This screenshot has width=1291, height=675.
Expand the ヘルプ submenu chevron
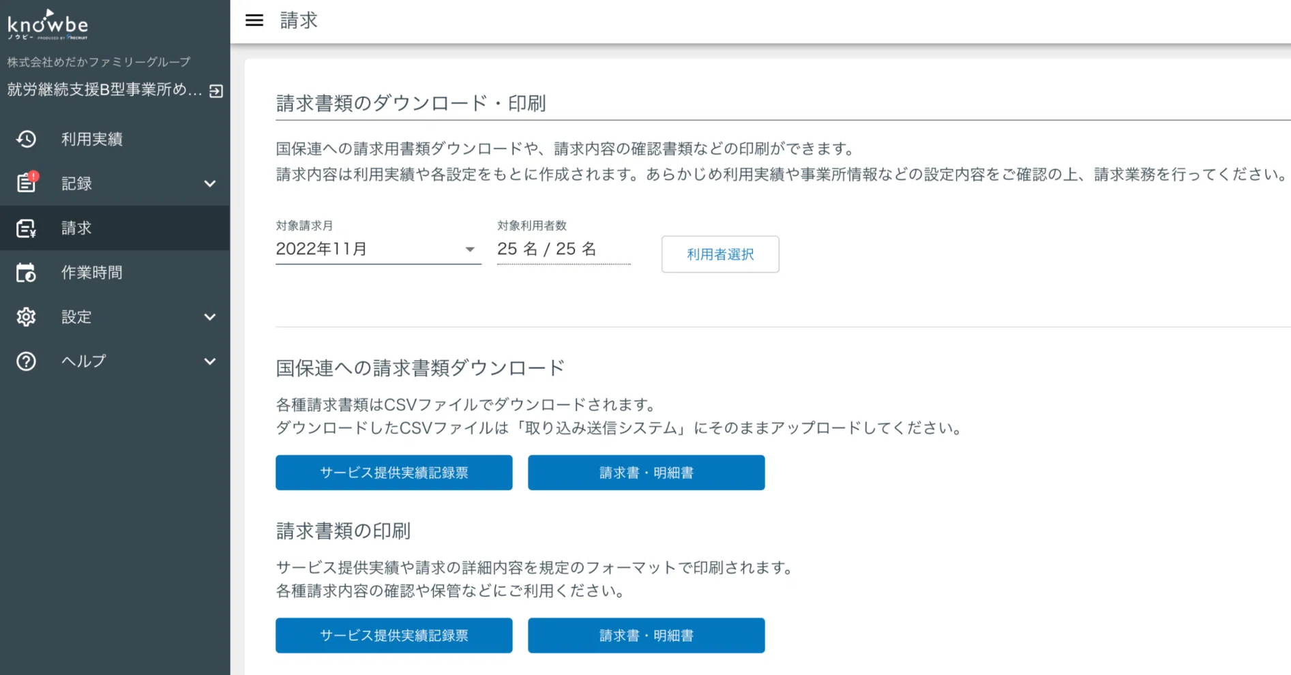pyautogui.click(x=210, y=361)
